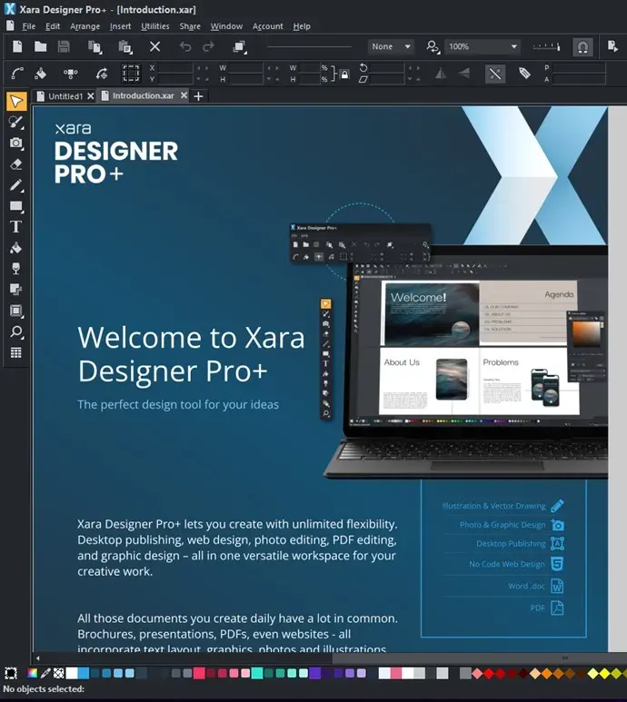Image resolution: width=627 pixels, height=702 pixels.
Task: Open the None dropdown
Action: point(391,46)
